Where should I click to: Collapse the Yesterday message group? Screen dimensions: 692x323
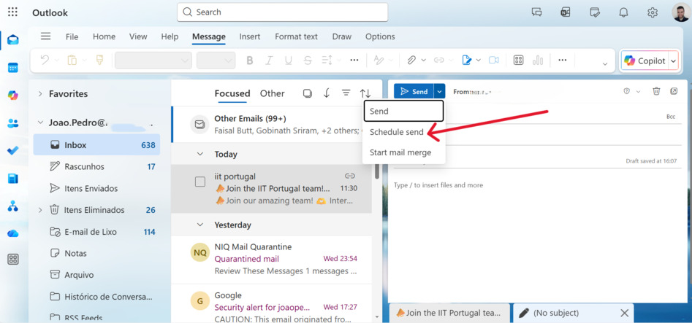(x=200, y=225)
